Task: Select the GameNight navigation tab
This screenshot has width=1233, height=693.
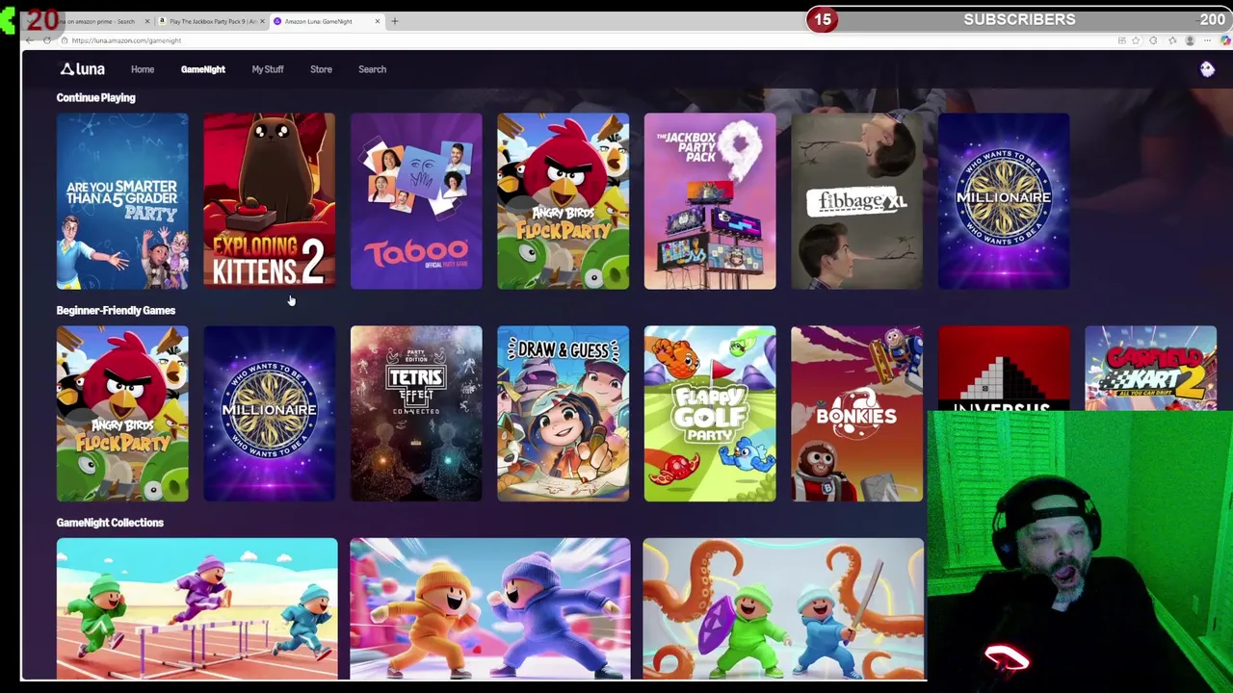Action: 202,69
